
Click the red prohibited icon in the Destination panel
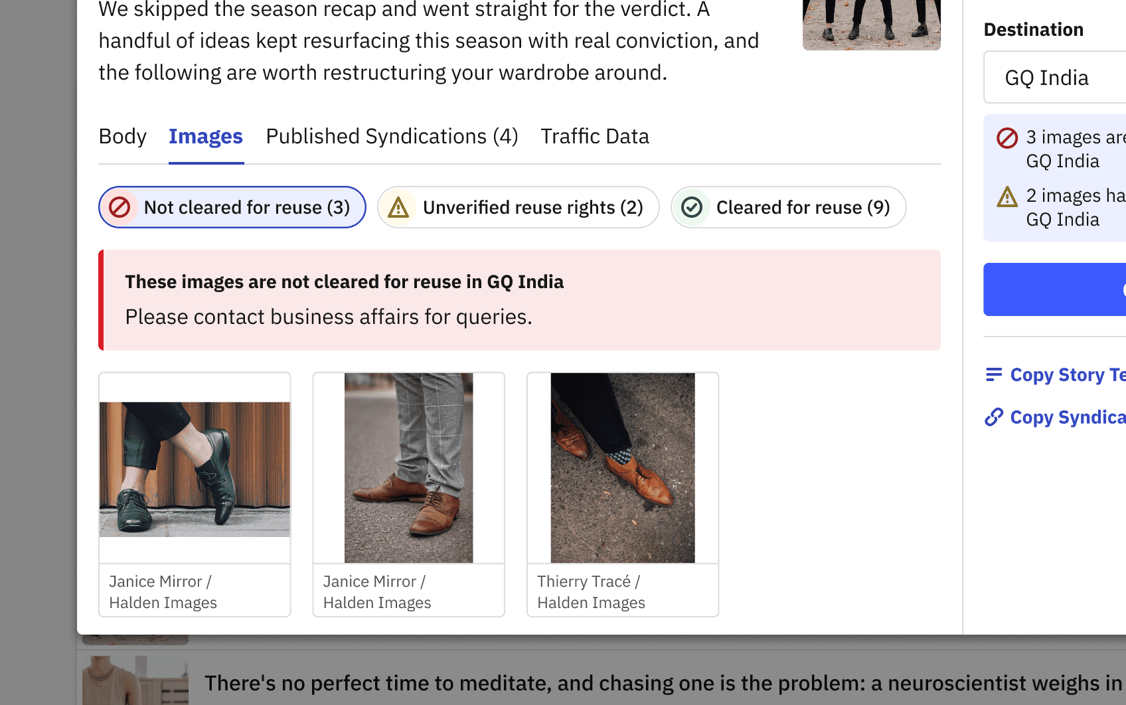(x=1007, y=138)
